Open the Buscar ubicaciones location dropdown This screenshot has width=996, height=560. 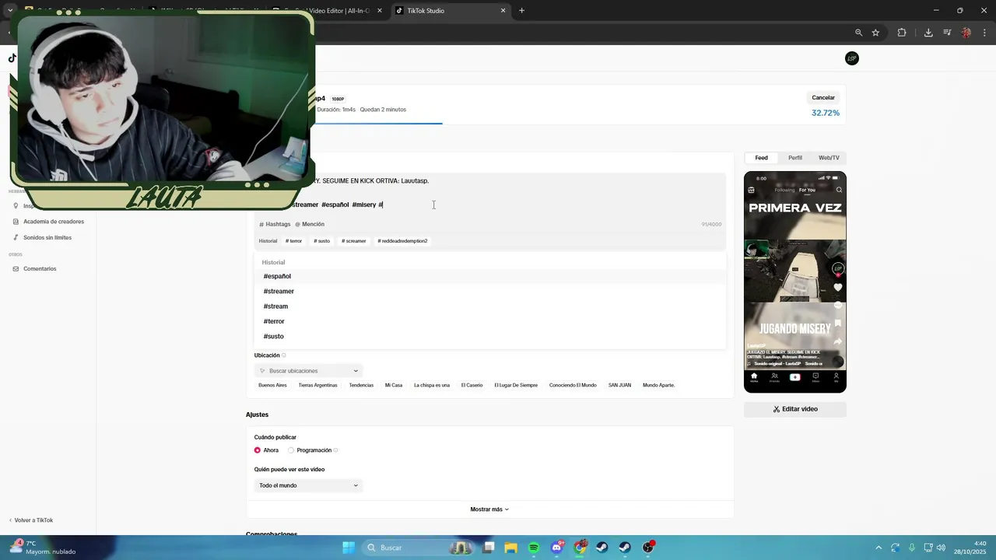[x=308, y=371]
